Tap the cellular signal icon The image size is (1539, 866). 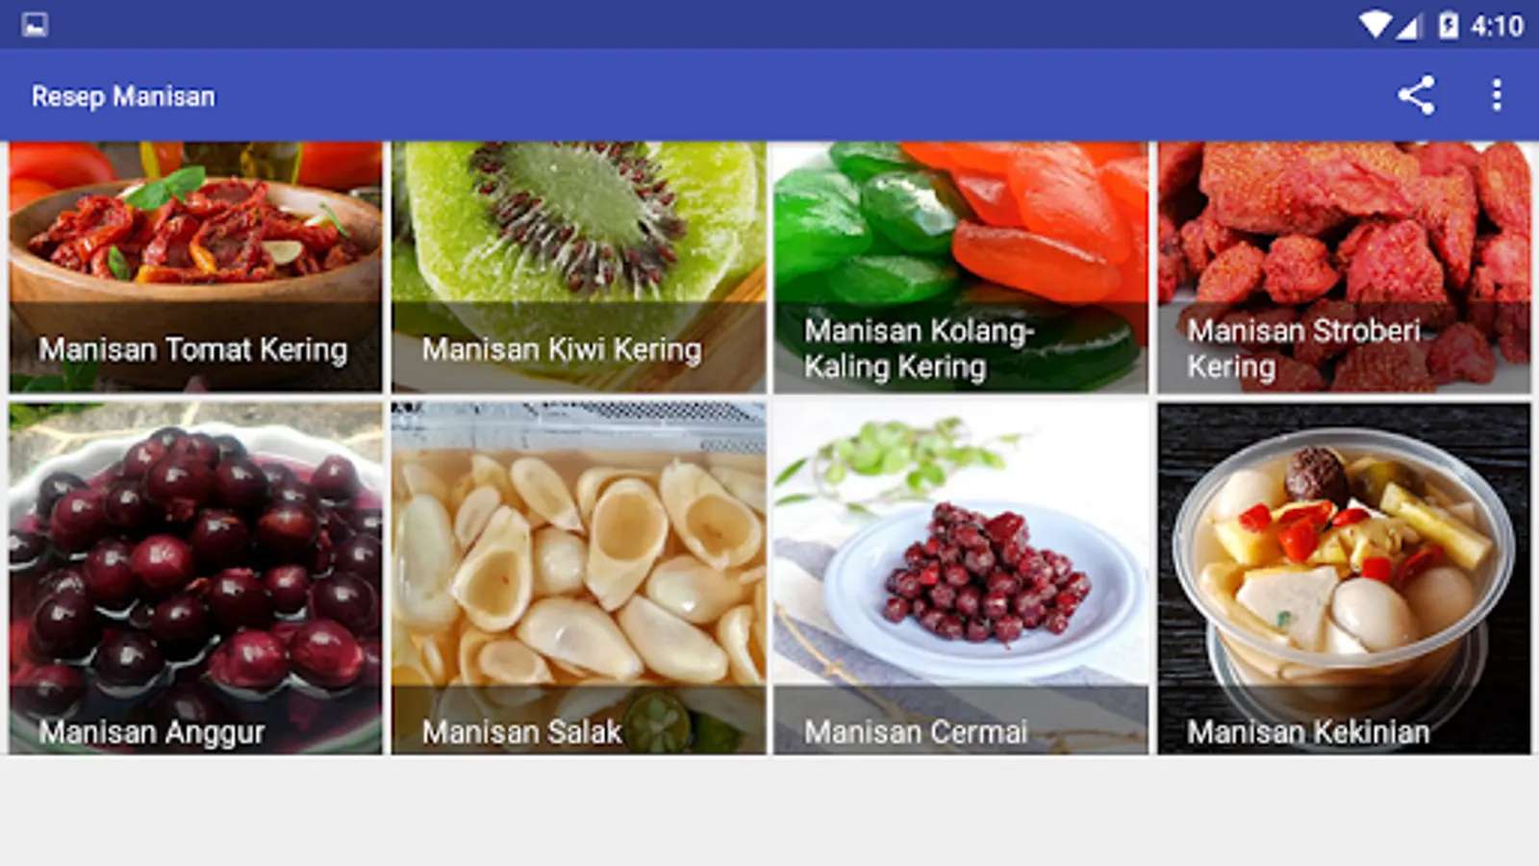(x=1409, y=26)
